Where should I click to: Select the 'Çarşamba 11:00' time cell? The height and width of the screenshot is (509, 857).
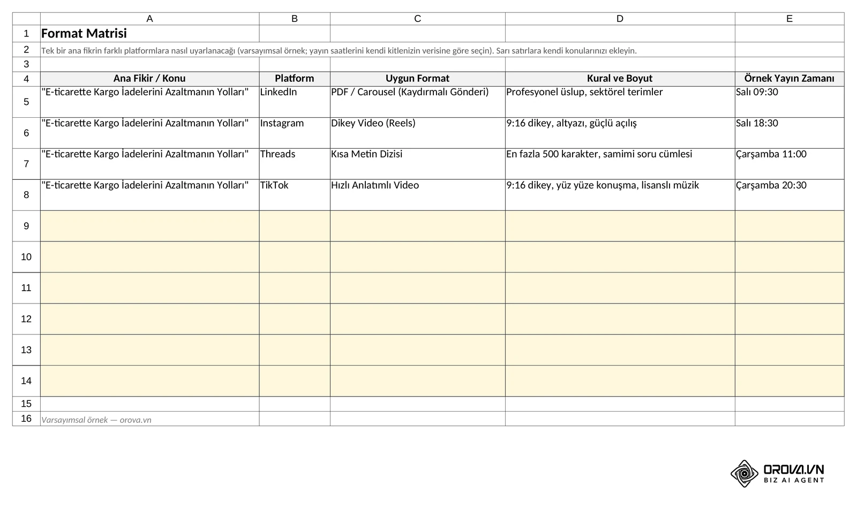pos(790,164)
